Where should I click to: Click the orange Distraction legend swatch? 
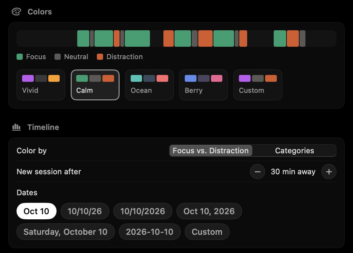click(x=100, y=57)
